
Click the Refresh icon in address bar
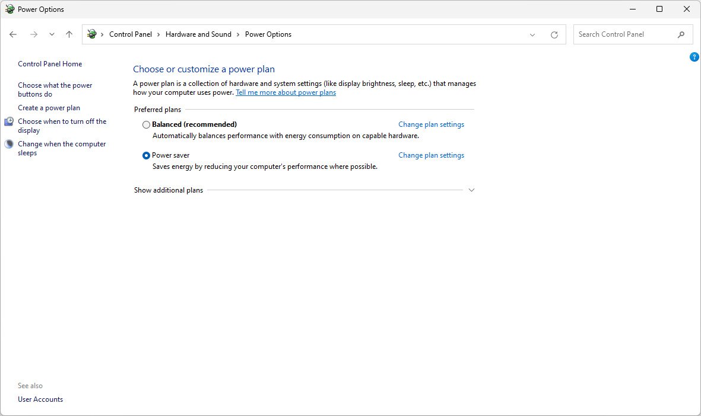555,34
